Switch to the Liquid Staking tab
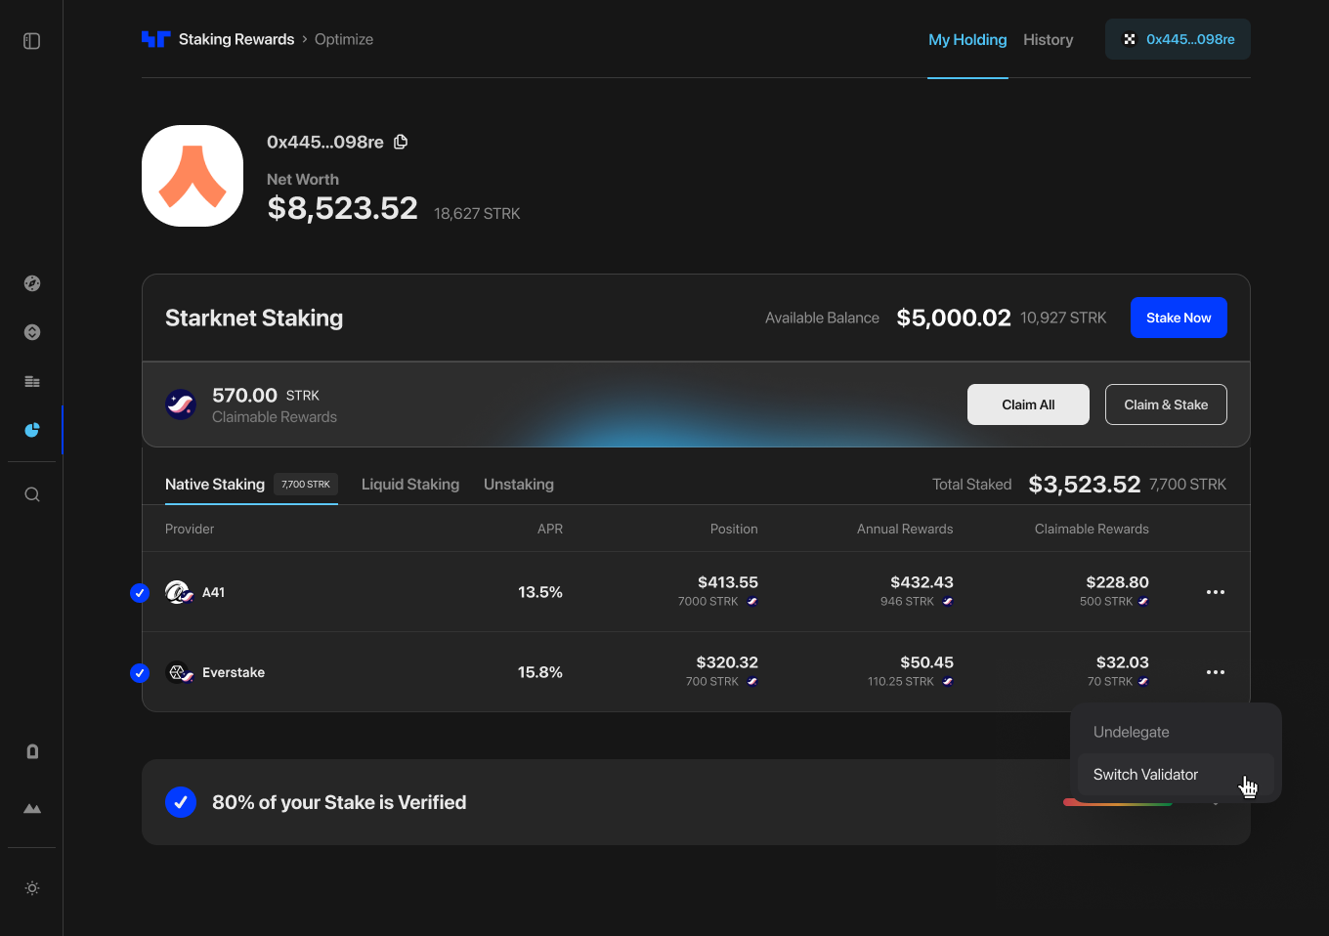 (x=410, y=485)
